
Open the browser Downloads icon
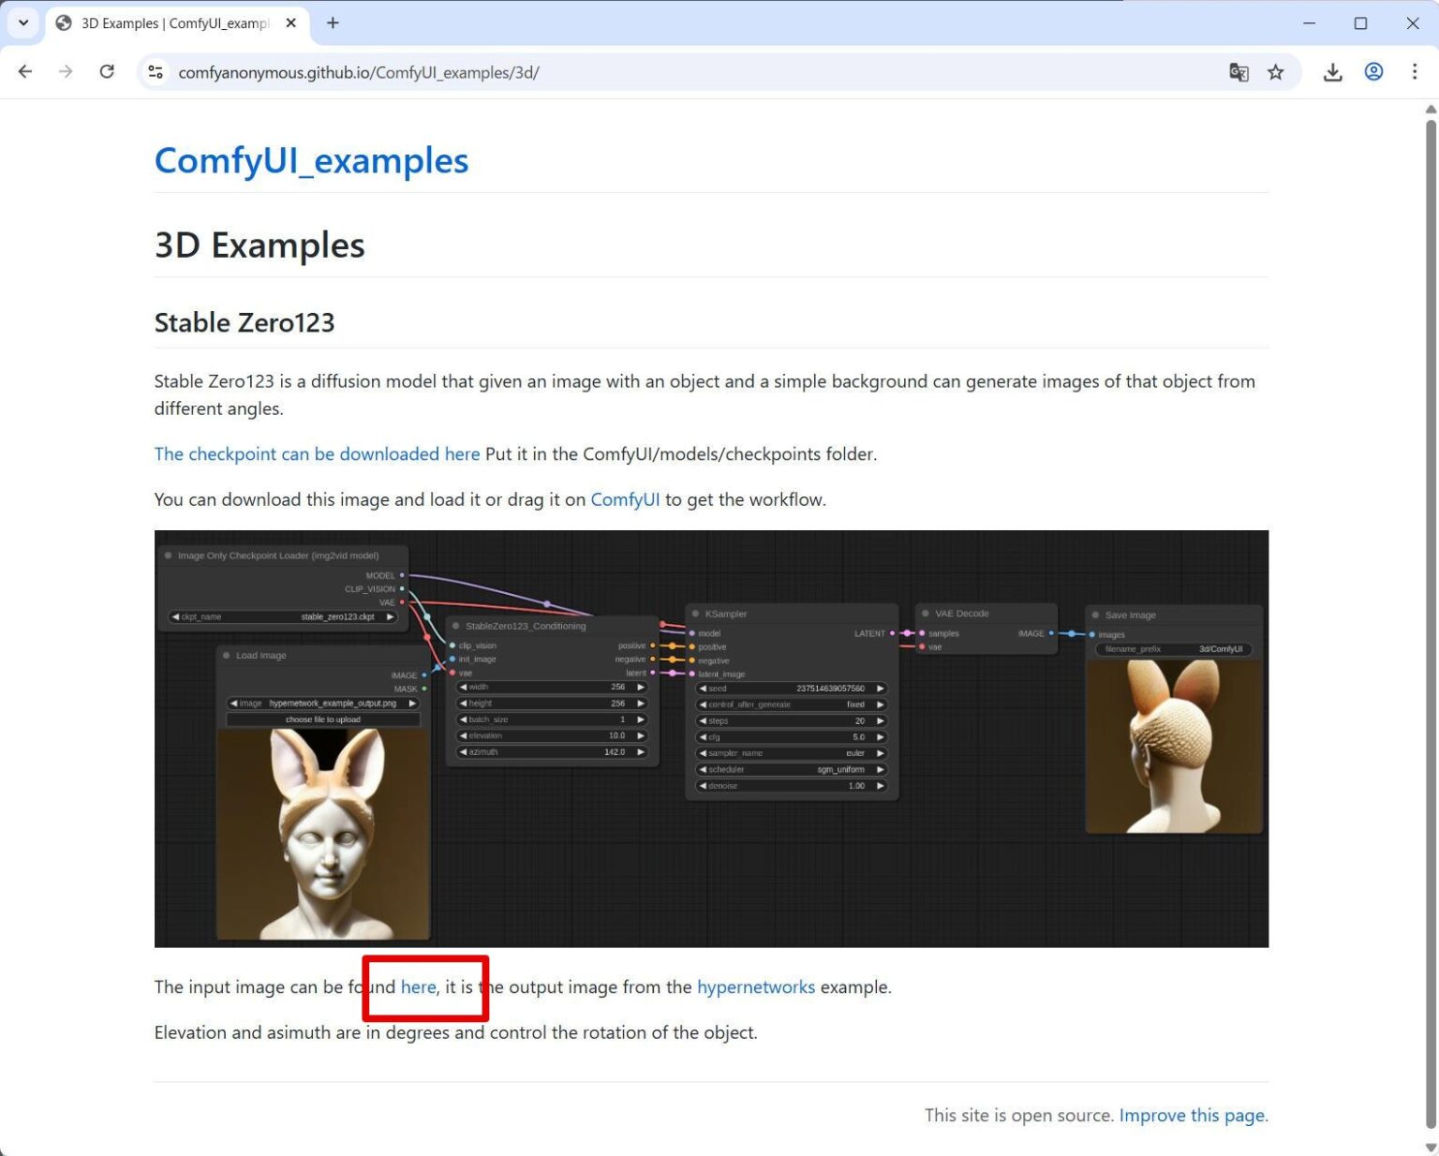[x=1332, y=71]
